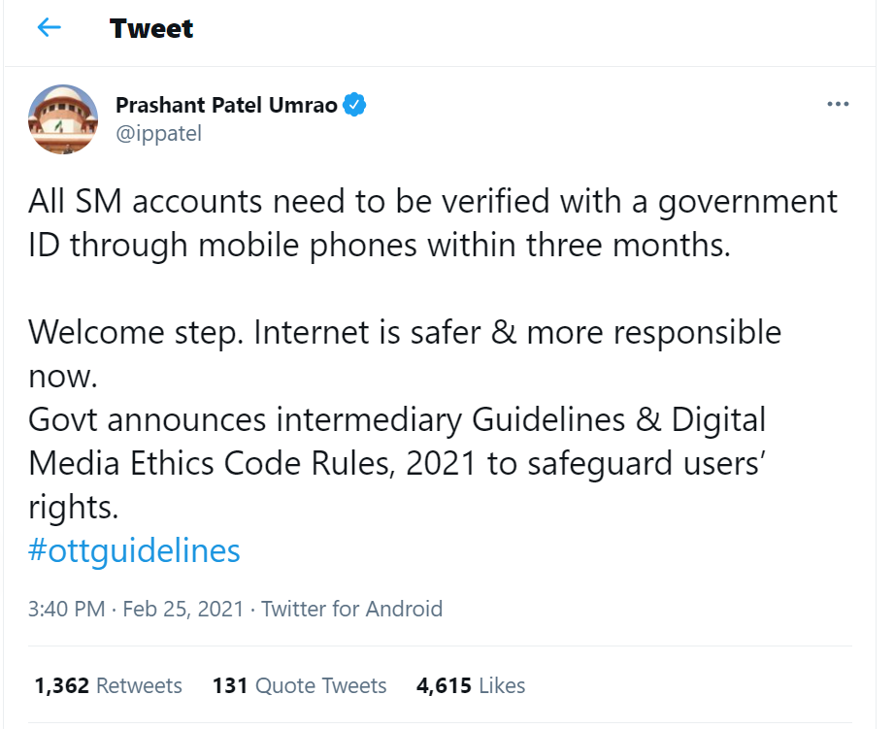
Task: Click the 'Govt announces intermediary Guidelines' line
Action: tap(396, 419)
